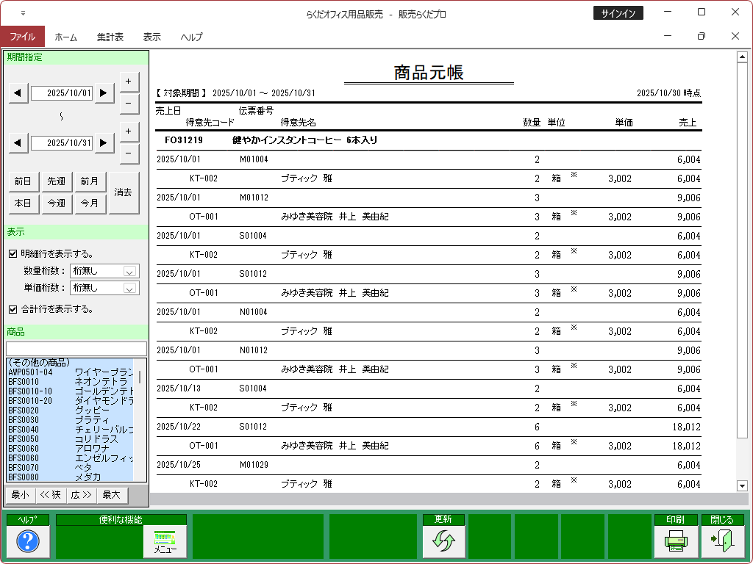Expand the 単価桁数 dropdown
The image size is (753, 564).
coord(130,289)
